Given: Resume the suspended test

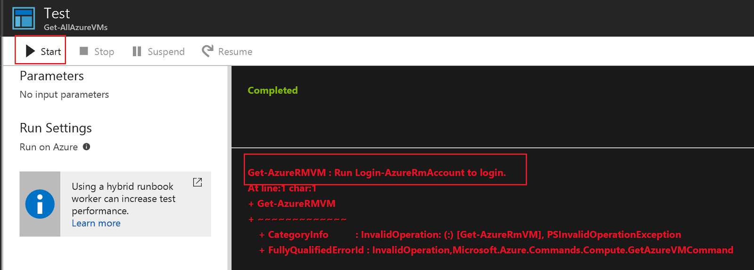Looking at the screenshot, I should tap(227, 51).
